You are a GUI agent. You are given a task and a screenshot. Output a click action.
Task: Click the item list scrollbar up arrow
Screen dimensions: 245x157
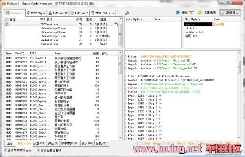(120, 53)
